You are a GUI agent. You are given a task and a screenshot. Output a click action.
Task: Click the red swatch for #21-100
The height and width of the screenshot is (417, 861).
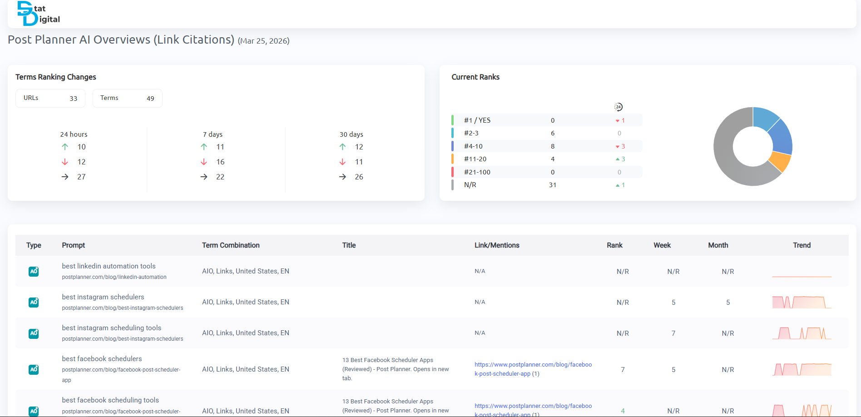coord(453,172)
